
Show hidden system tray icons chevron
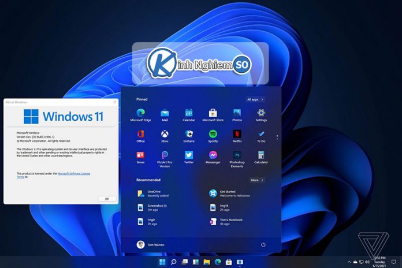tap(349, 262)
